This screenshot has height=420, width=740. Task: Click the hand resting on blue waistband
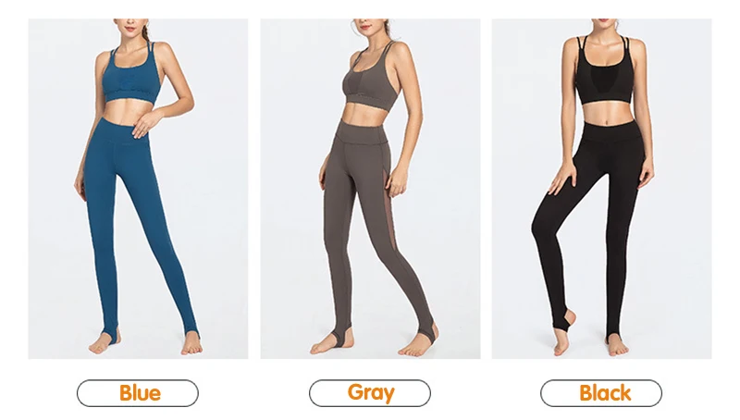145,125
